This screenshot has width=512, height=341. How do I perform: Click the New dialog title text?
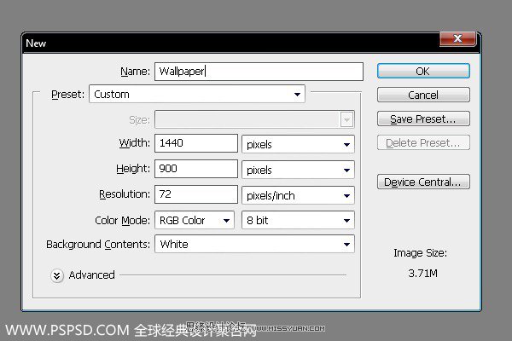(36, 43)
